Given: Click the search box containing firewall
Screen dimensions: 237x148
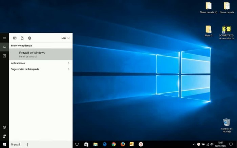Looking at the screenshot, I should 41,144.
